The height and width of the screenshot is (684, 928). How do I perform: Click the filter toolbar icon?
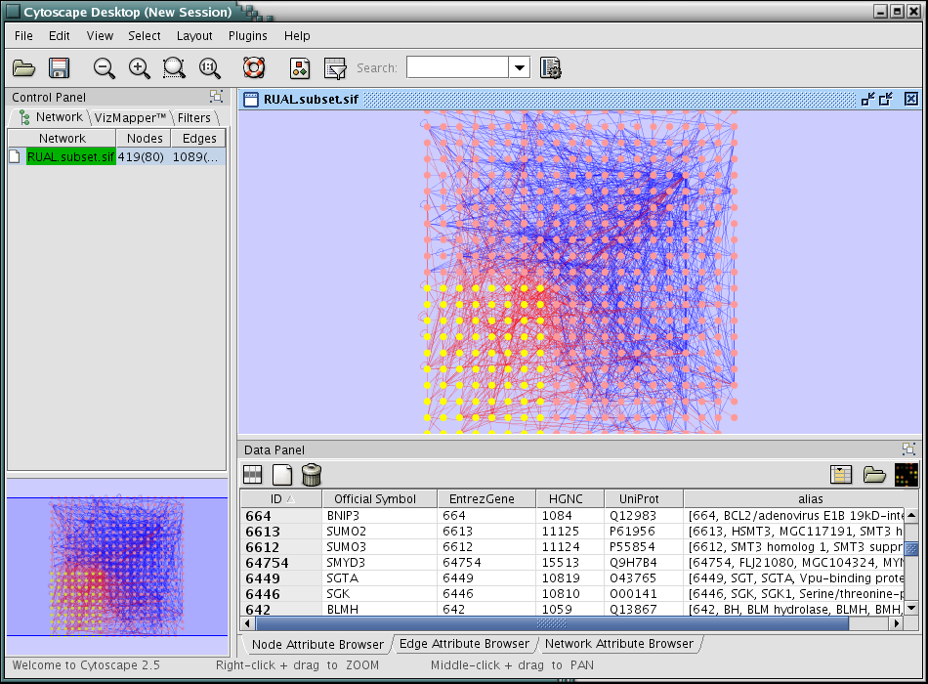(335, 68)
